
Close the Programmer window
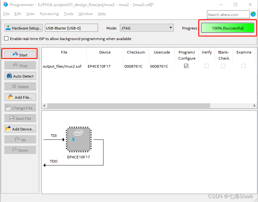click(x=250, y=4)
